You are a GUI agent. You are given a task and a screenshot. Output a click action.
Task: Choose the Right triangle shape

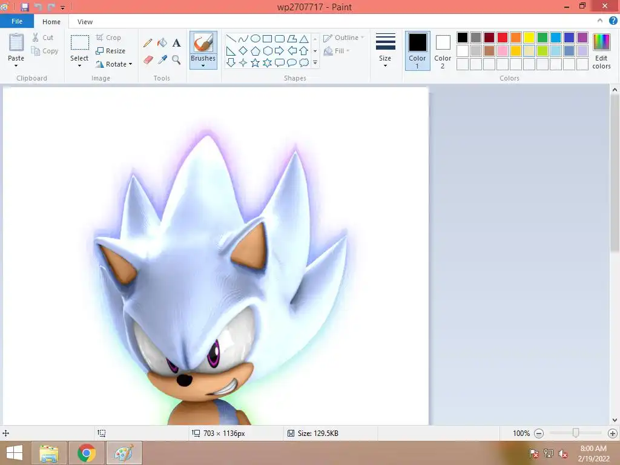pos(231,51)
